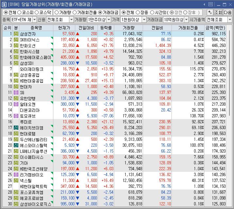The height and width of the screenshot is (209, 234).
Task: Open the 신용 전체조회 dropdown
Action: pos(72,20)
